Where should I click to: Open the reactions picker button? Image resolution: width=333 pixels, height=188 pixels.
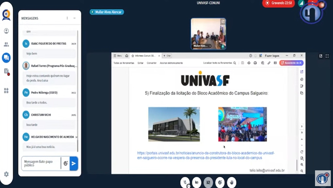[x=220, y=182]
